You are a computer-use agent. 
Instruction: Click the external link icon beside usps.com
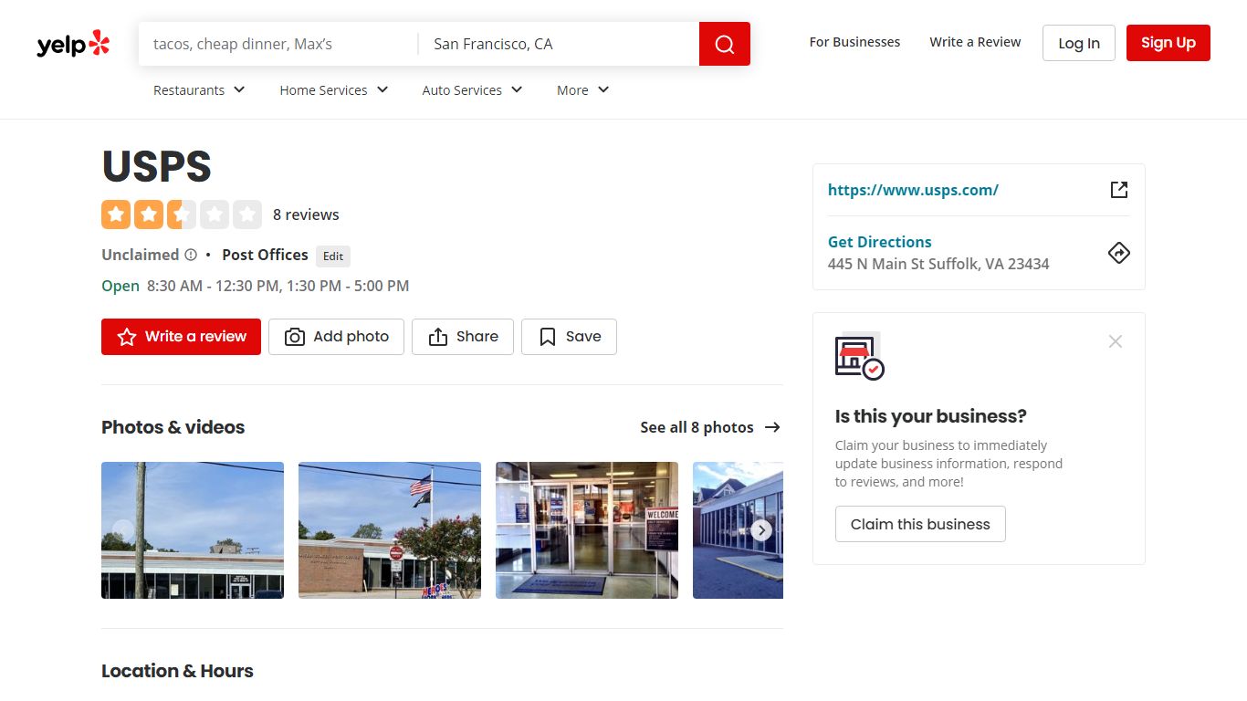pos(1119,190)
